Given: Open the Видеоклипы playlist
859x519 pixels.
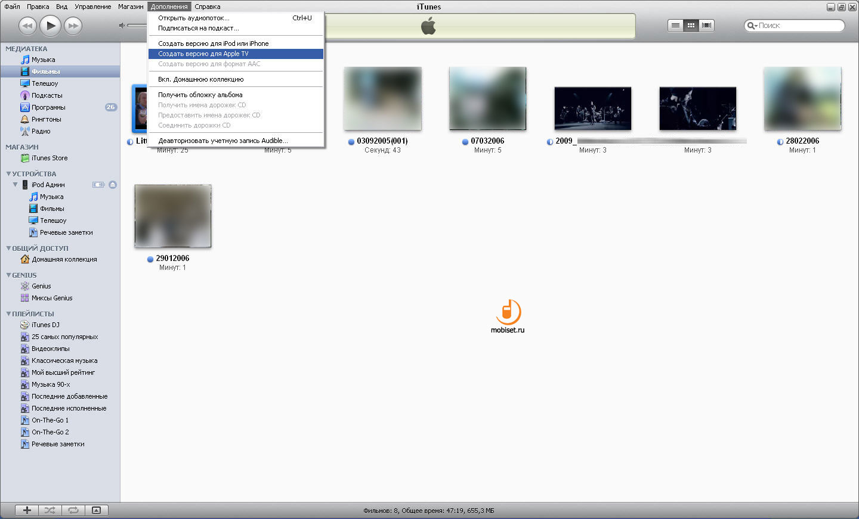Looking at the screenshot, I should pyautogui.click(x=50, y=349).
